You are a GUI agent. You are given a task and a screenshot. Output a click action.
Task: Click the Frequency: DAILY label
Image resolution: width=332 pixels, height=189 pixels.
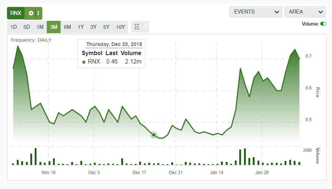click(x=31, y=40)
